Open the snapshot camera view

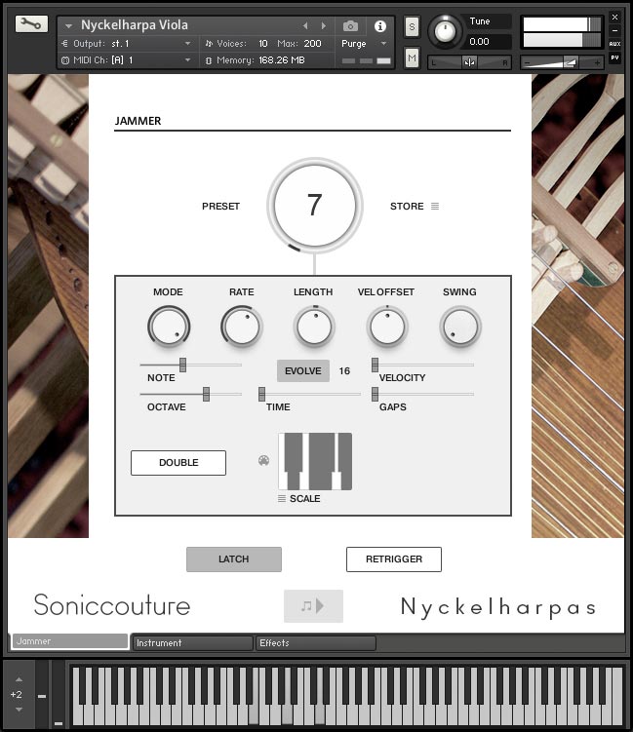(350, 26)
